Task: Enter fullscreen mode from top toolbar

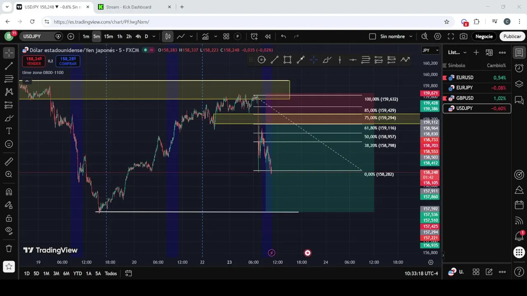Action: (451, 36)
